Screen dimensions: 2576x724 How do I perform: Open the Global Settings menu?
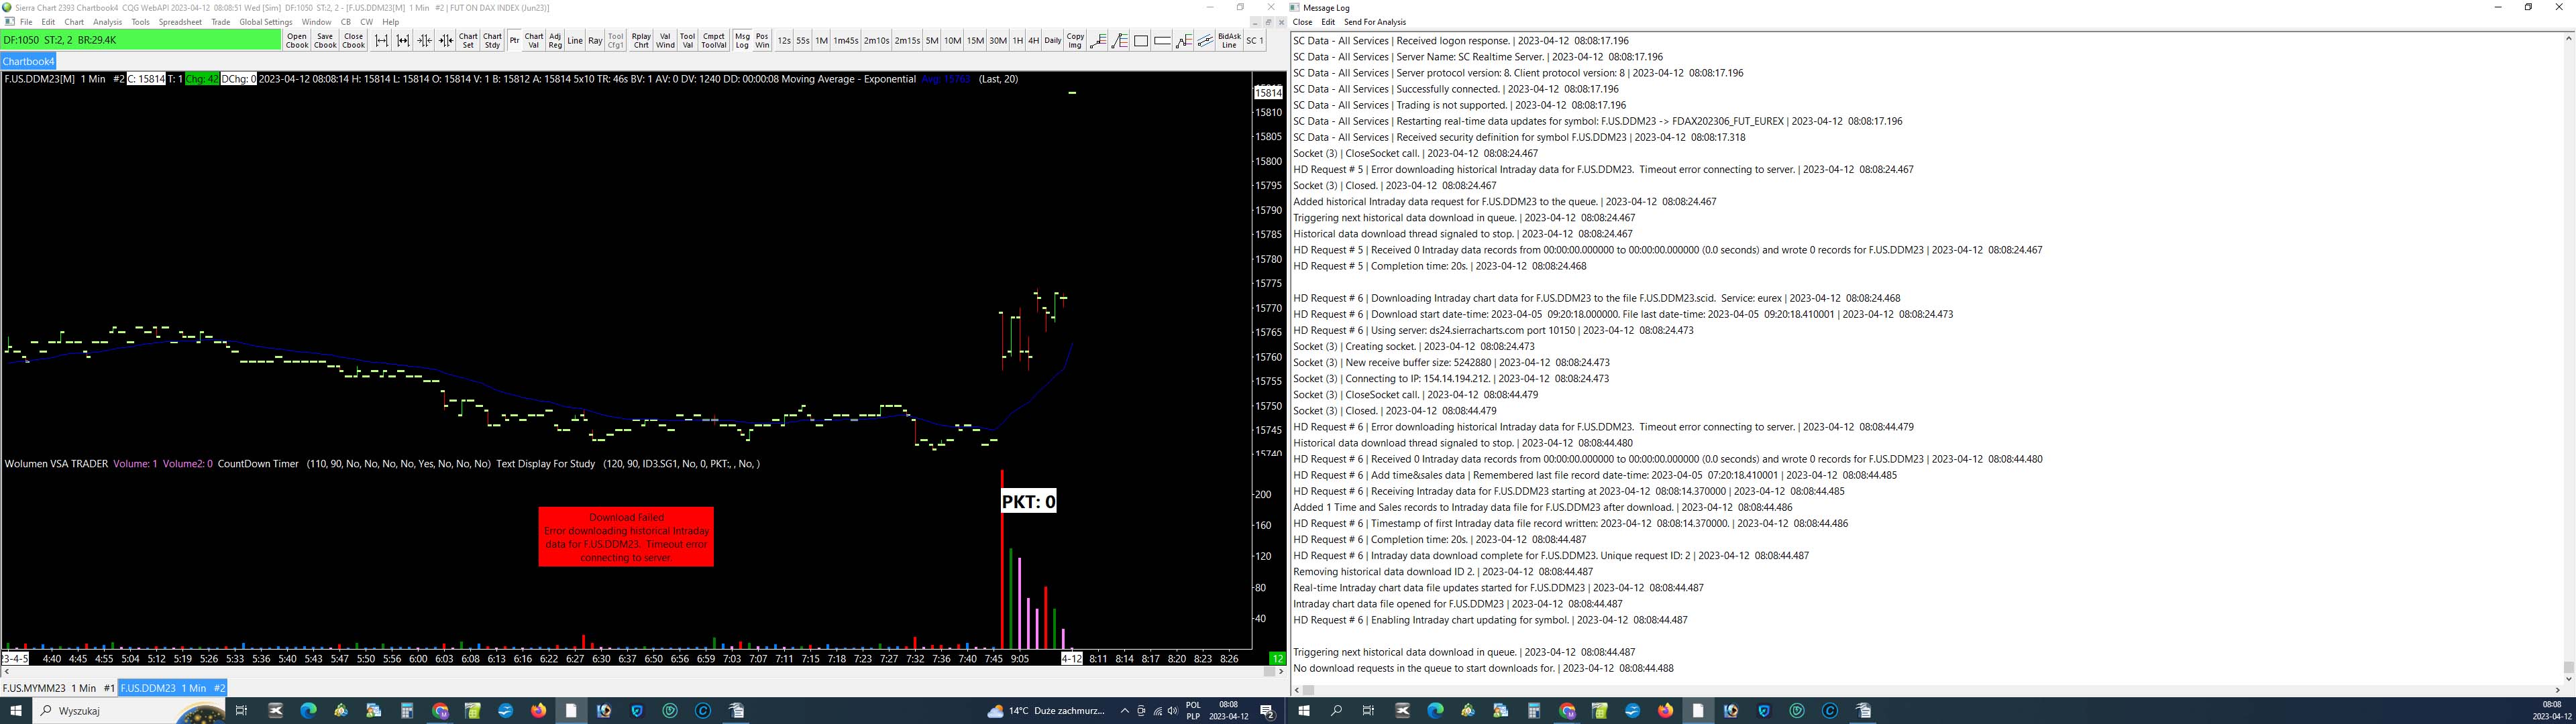tap(266, 22)
